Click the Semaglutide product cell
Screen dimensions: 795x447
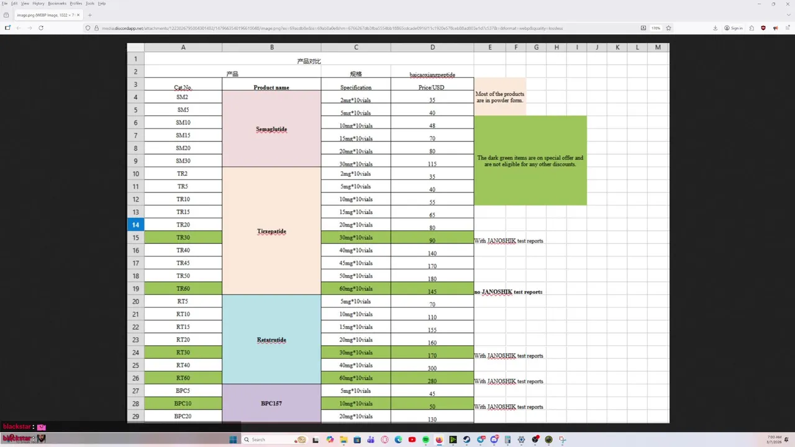(271, 129)
